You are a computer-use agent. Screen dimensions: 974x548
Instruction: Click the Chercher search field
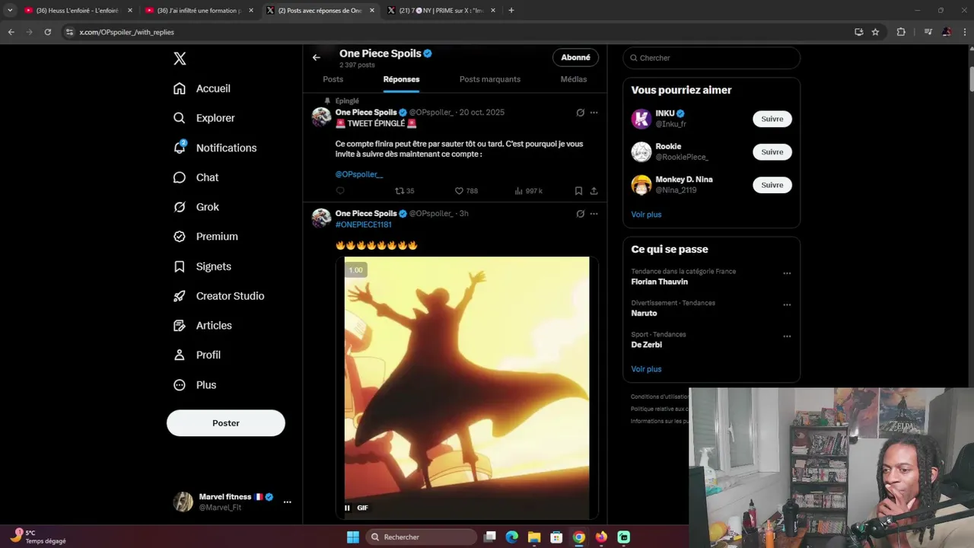tap(711, 58)
